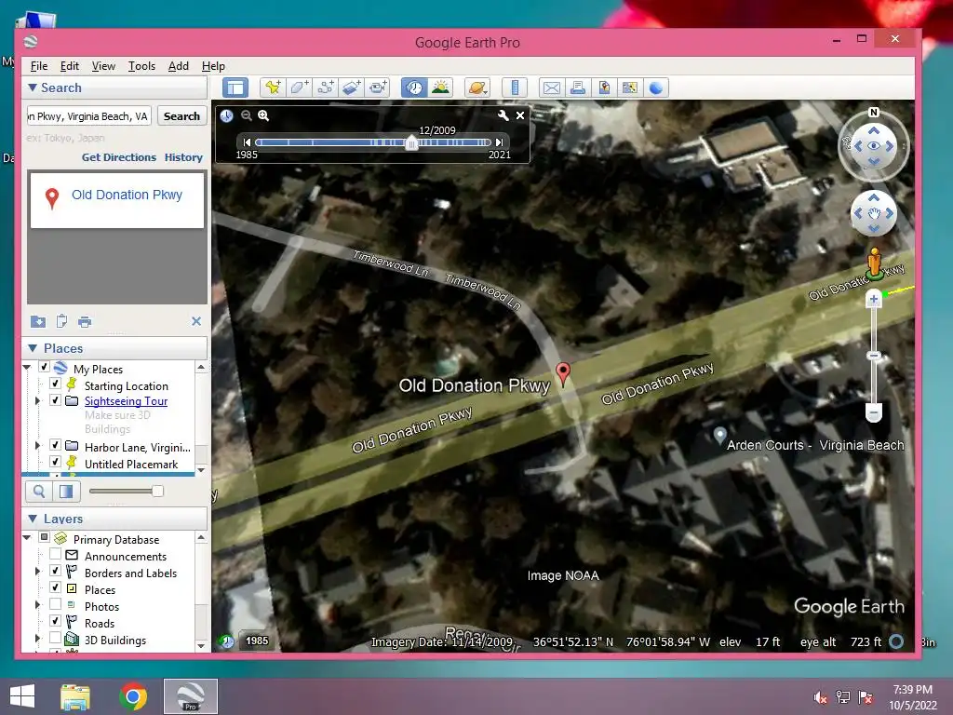This screenshot has height=715, width=953.
Task: Select the Old Donation Pkwy search result
Action: pyautogui.click(x=117, y=200)
